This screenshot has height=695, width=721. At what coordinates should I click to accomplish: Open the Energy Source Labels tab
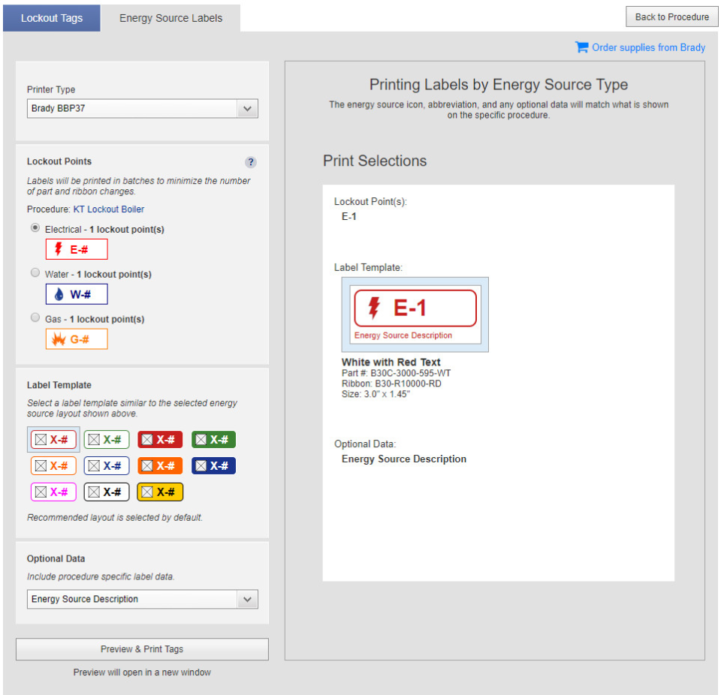[x=171, y=17]
